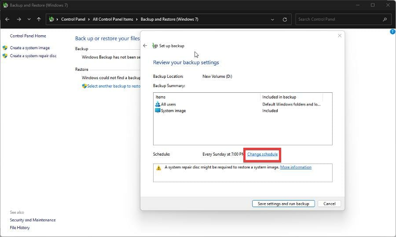Click the Set up backup wizard icon

[x=155, y=46]
